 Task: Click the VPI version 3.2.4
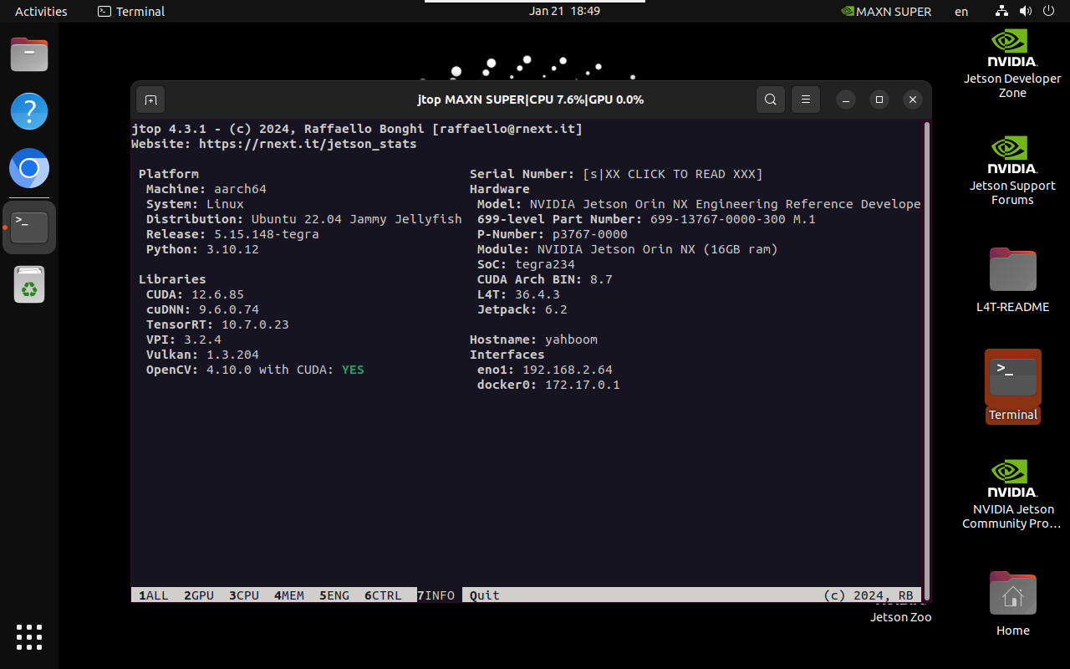tap(202, 340)
